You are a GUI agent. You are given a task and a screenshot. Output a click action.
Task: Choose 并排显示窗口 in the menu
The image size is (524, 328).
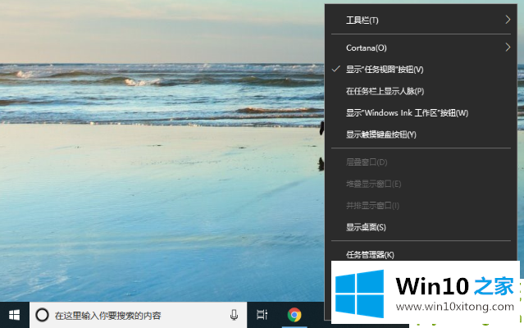click(x=373, y=205)
